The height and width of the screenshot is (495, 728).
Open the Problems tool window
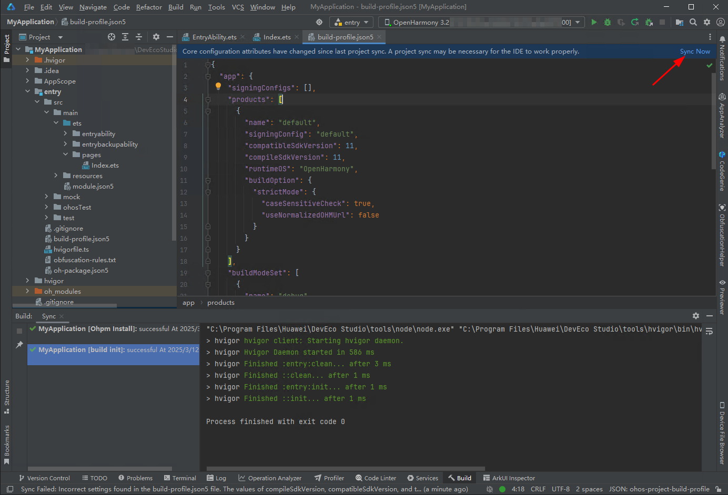point(135,478)
